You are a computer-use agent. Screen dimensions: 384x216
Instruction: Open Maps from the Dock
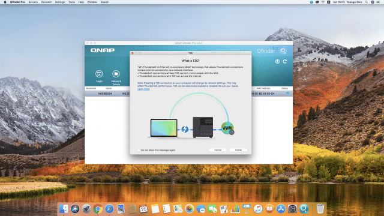click(178, 209)
